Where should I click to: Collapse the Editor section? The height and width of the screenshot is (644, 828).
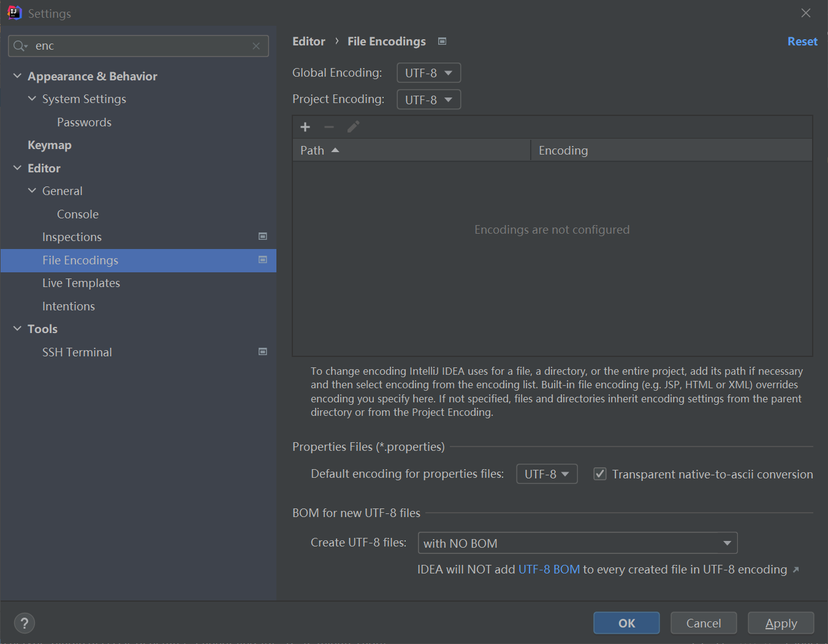tap(17, 167)
